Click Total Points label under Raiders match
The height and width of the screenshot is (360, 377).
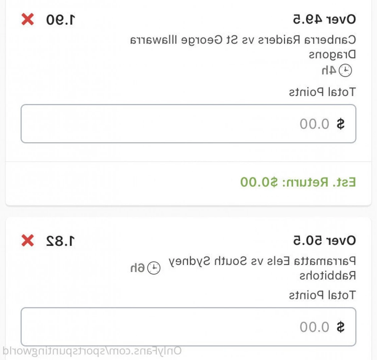pyautogui.click(x=322, y=92)
